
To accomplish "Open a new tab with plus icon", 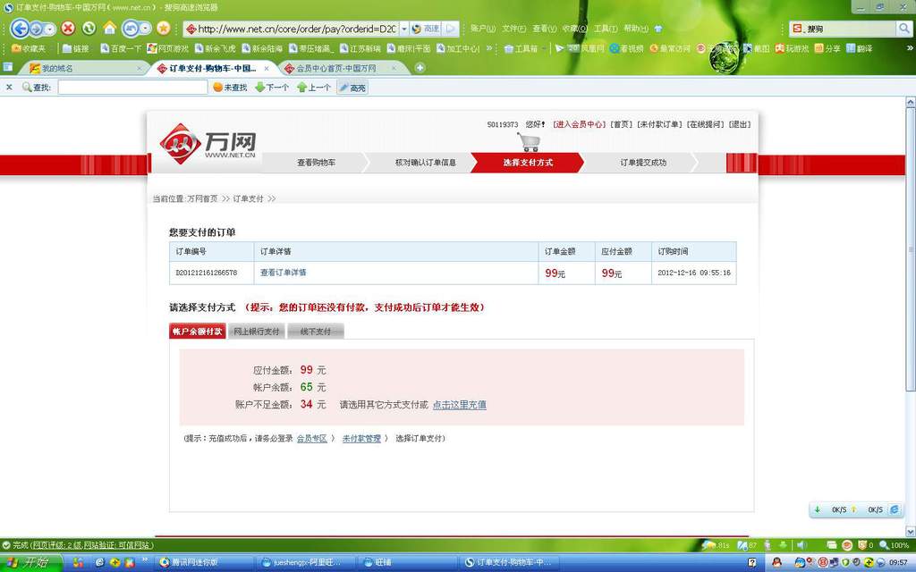I will 420,68.
